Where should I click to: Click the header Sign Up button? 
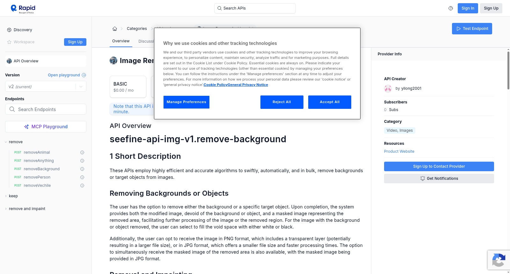(x=491, y=8)
